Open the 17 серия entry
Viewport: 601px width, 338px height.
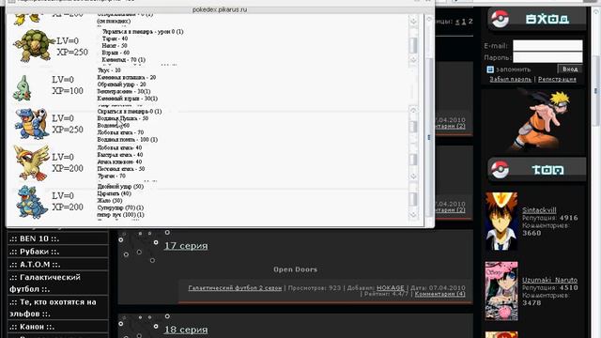[186, 246]
